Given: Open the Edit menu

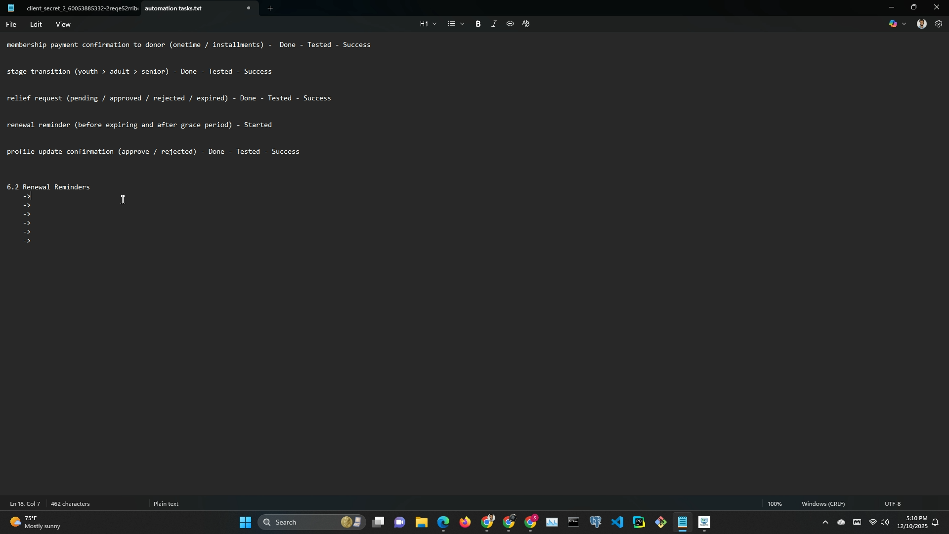Looking at the screenshot, I should coord(36,24).
